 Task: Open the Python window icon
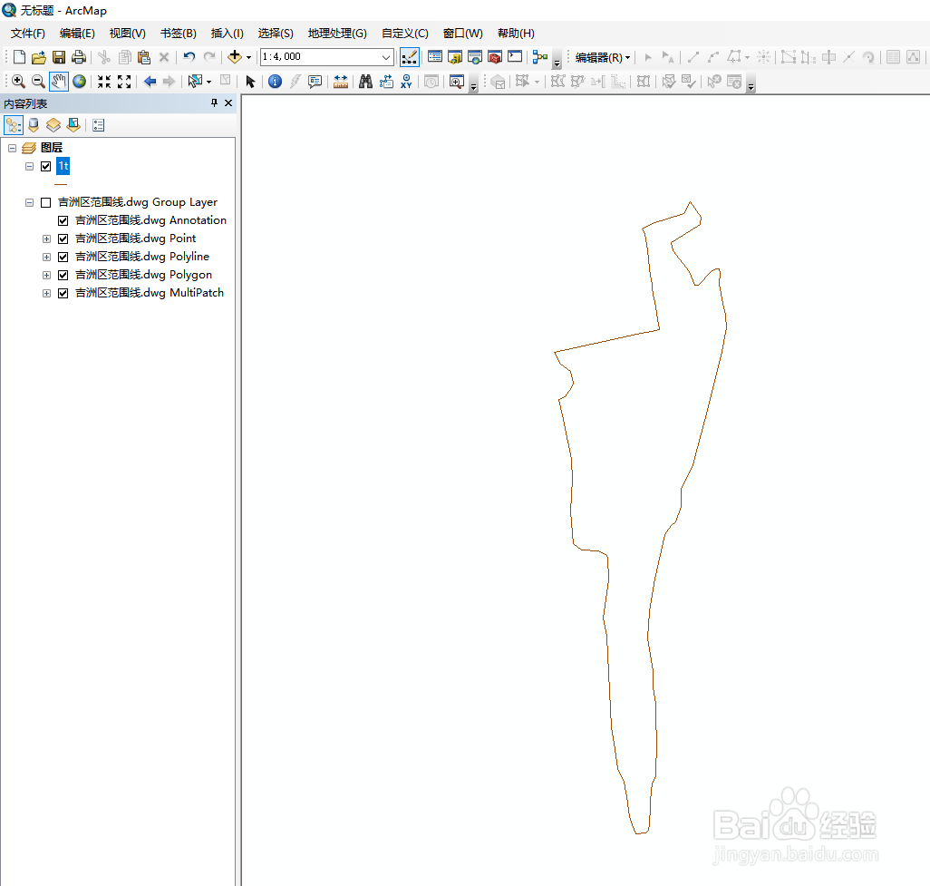[x=515, y=57]
